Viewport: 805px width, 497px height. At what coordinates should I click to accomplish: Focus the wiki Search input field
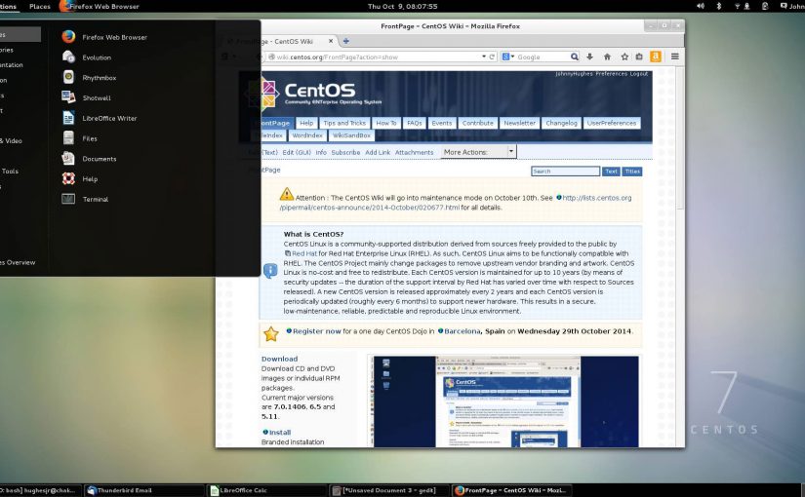click(565, 172)
